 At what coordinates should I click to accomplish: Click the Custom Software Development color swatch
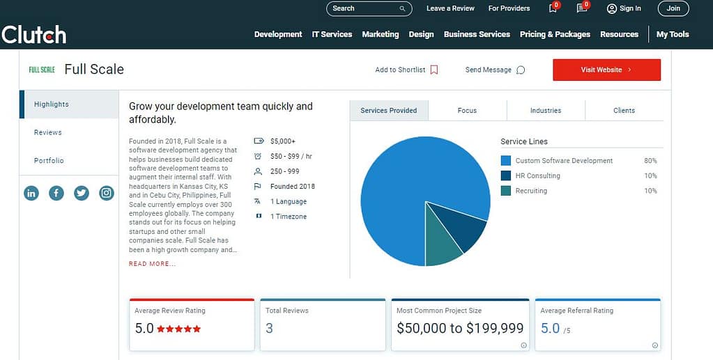pos(506,161)
